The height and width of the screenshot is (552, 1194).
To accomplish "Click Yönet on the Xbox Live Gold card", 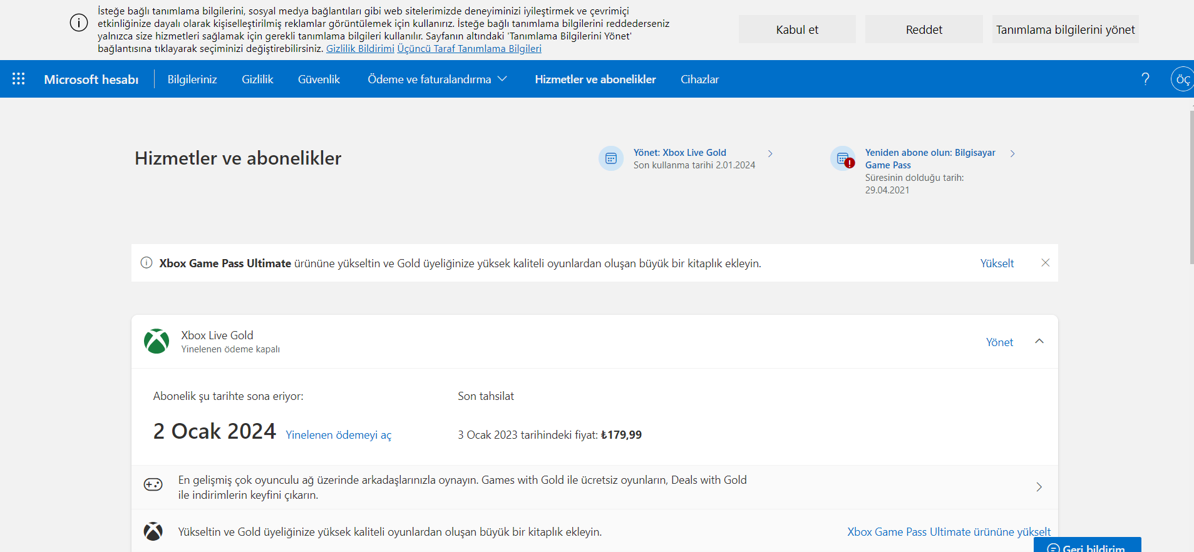I will coord(999,342).
